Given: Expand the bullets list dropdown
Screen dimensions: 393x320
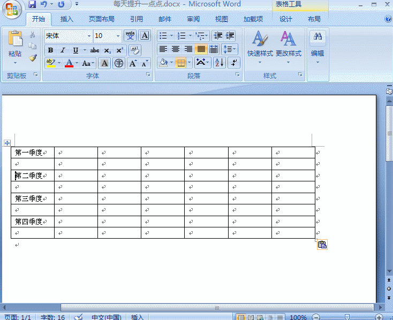Looking at the screenshot, I should [172, 36].
